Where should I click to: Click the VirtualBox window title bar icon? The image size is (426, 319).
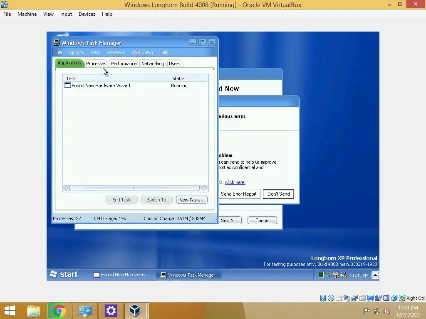click(x=4, y=4)
